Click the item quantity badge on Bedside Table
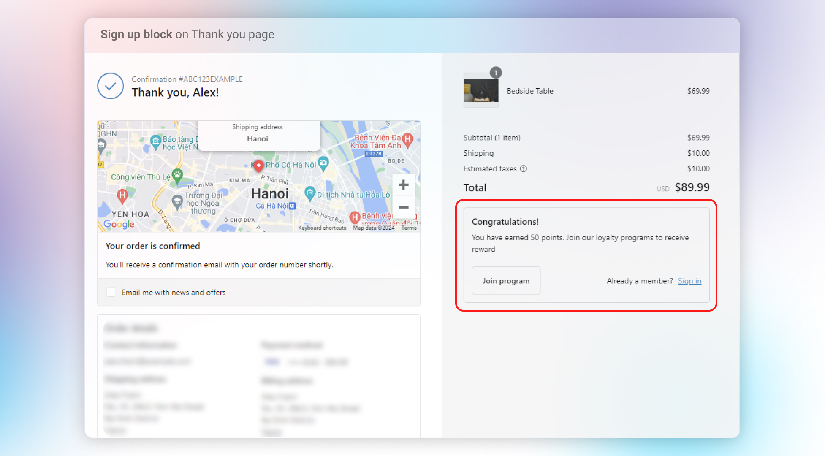This screenshot has height=456, width=825. (496, 73)
